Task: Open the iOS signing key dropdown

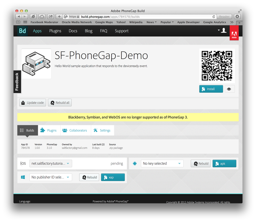Action: tap(51, 163)
